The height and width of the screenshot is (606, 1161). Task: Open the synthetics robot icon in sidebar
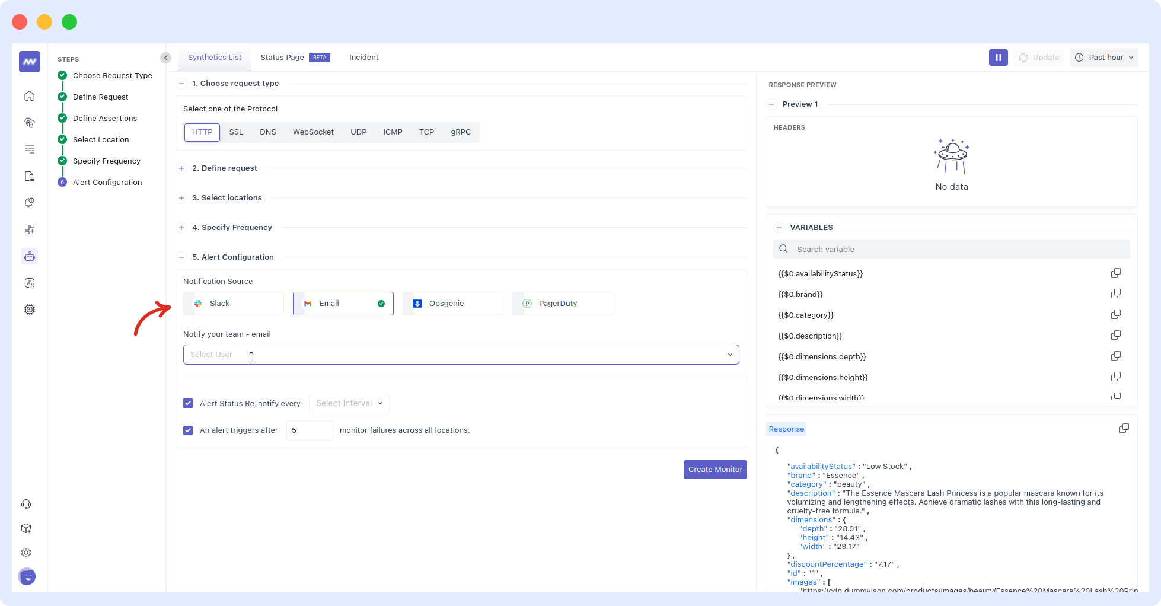(30, 256)
